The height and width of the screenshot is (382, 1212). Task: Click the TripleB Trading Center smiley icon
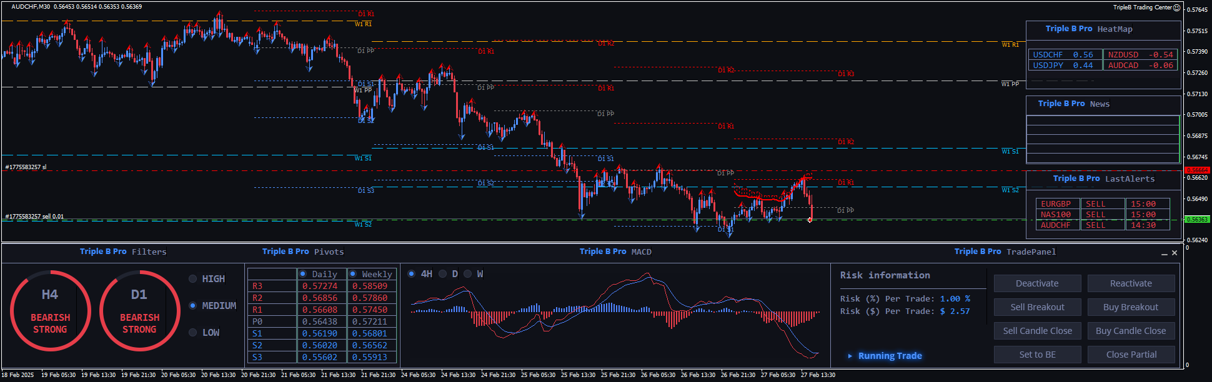[x=1177, y=7]
